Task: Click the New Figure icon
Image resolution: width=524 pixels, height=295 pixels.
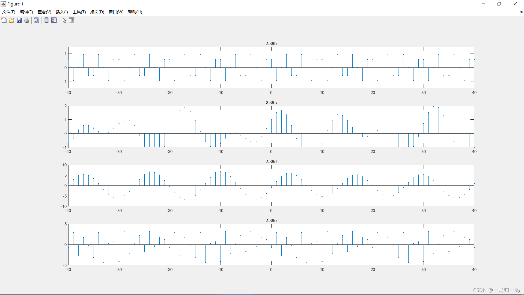Action: point(4,20)
